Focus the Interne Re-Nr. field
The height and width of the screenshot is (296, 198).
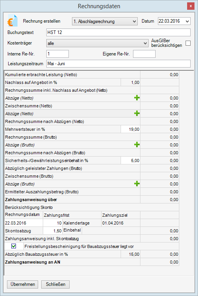[58, 54]
